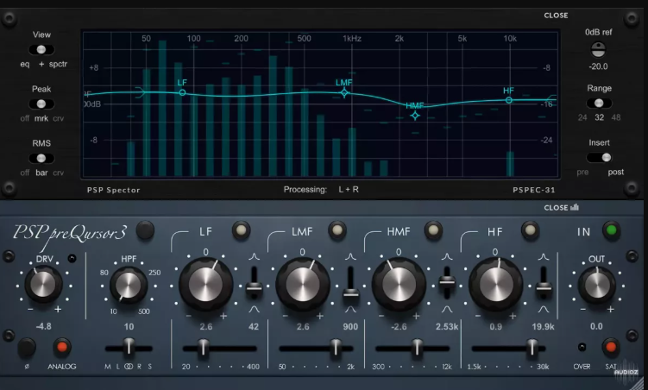Click the HPF frequency knob
648x390 pixels.
[129, 285]
